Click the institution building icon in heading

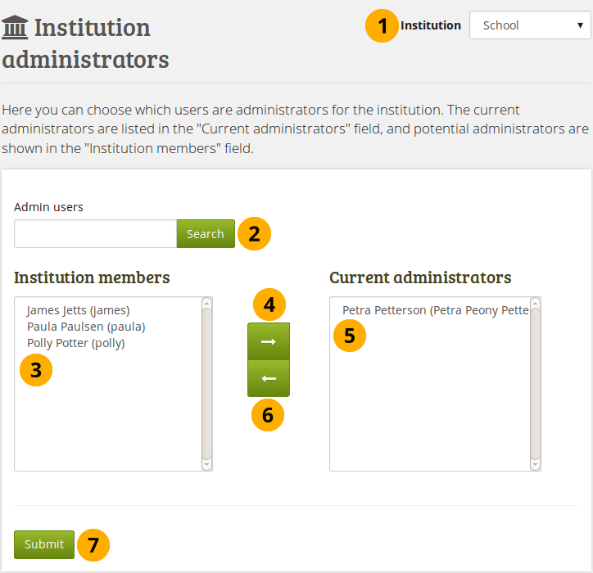tap(14, 28)
